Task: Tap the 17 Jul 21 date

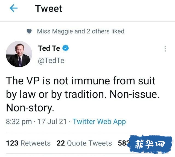Action: [x=52, y=122]
